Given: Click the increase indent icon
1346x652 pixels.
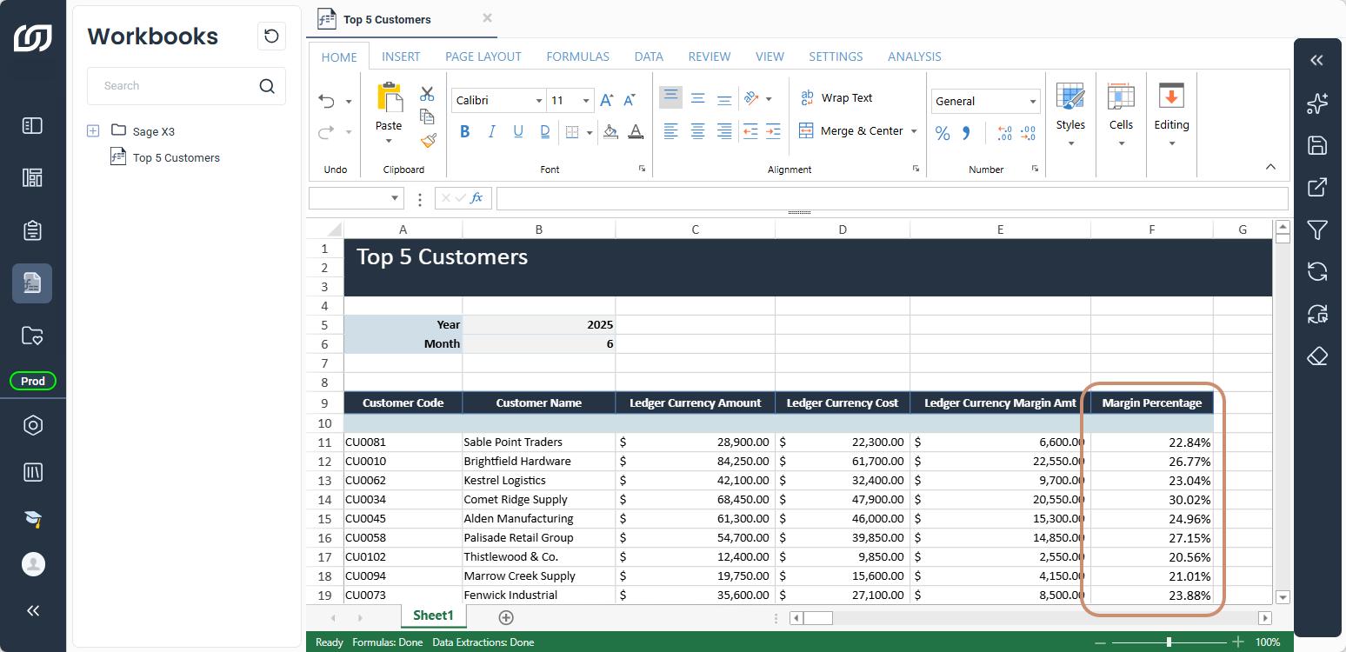Looking at the screenshot, I should pos(774,131).
